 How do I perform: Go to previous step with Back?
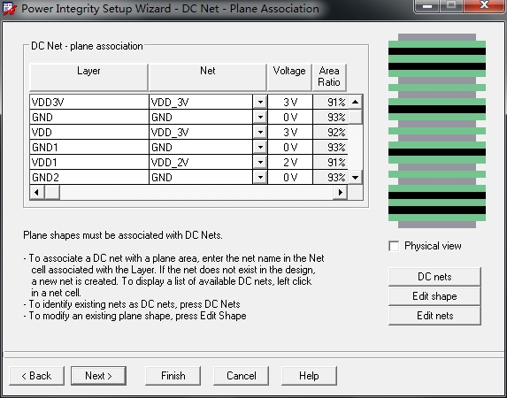[x=36, y=376]
